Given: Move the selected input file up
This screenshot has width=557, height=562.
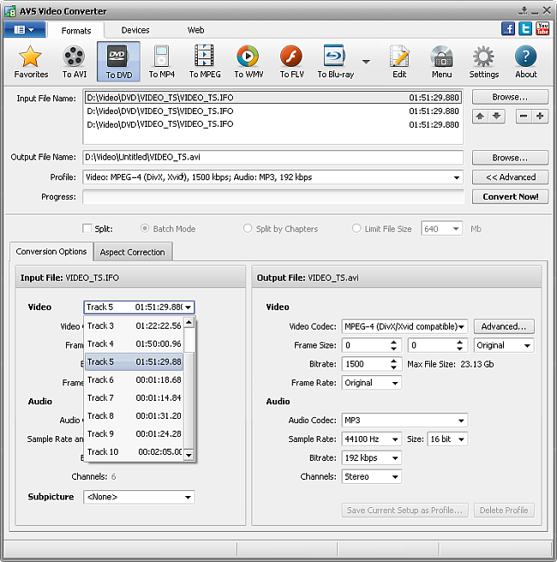Looking at the screenshot, I should tap(480, 117).
